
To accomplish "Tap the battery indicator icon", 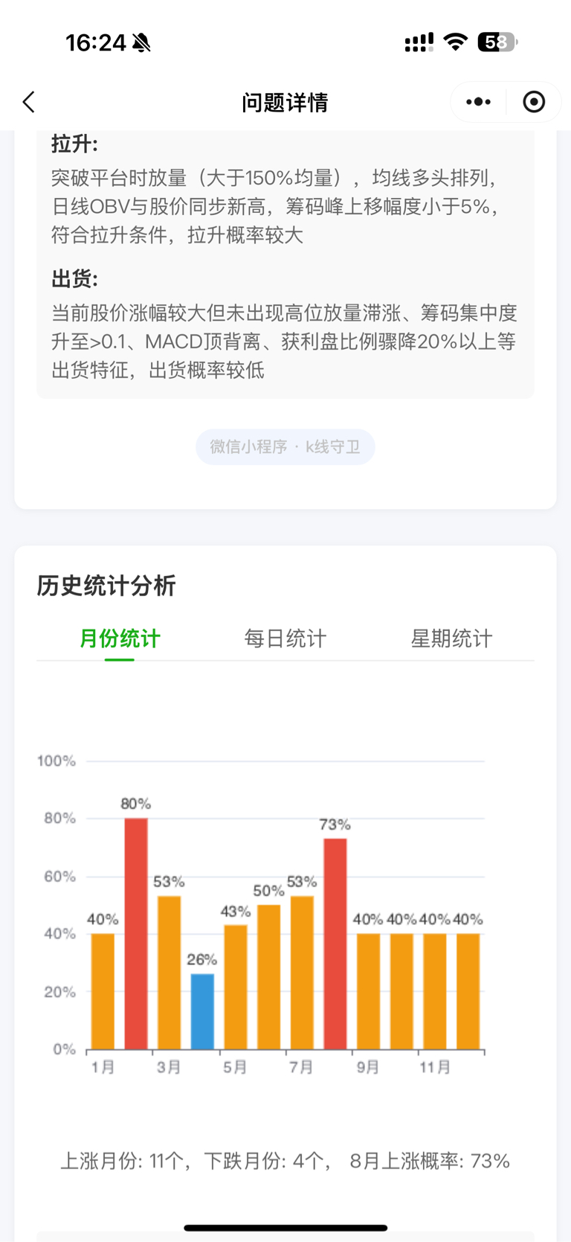I will tap(497, 42).
